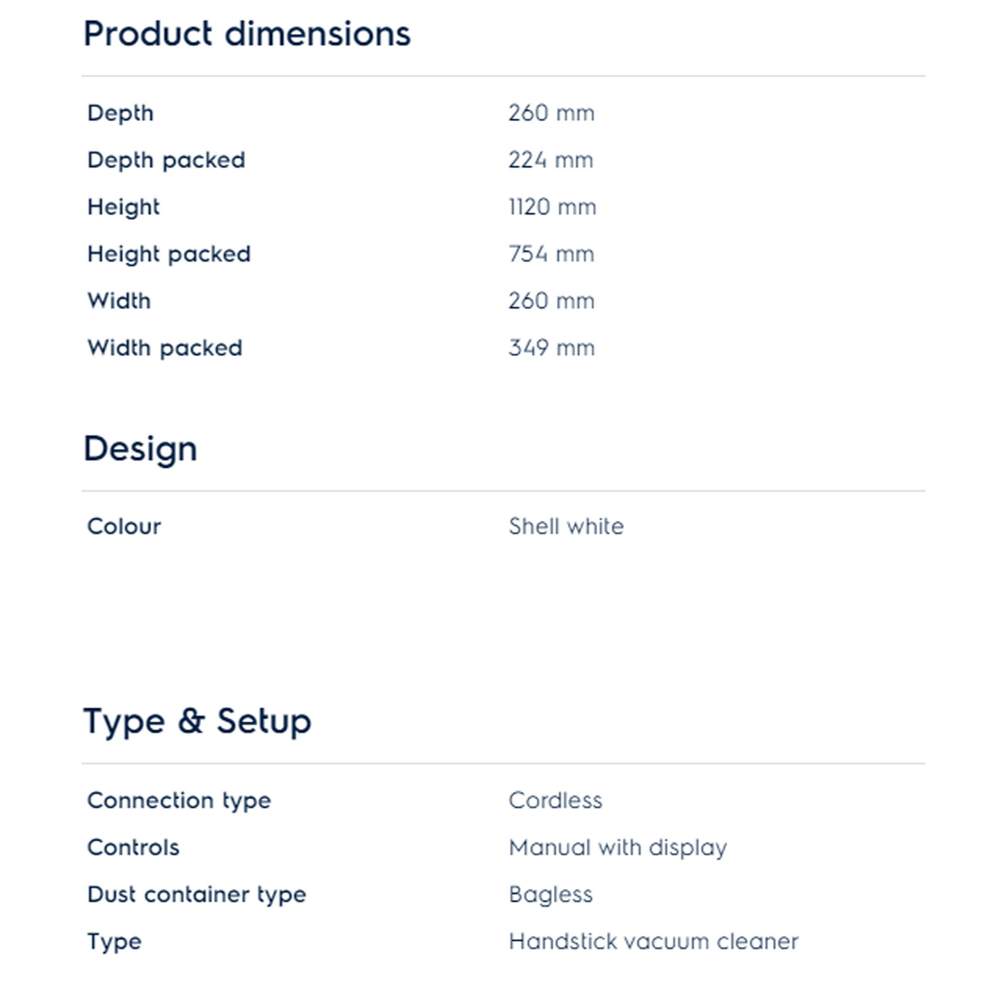Image resolution: width=996 pixels, height=996 pixels.
Task: Click the Product dimensions section heading
Action: point(247,34)
